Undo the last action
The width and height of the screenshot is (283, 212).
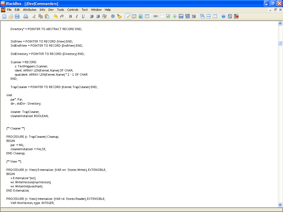[x=55, y=16]
